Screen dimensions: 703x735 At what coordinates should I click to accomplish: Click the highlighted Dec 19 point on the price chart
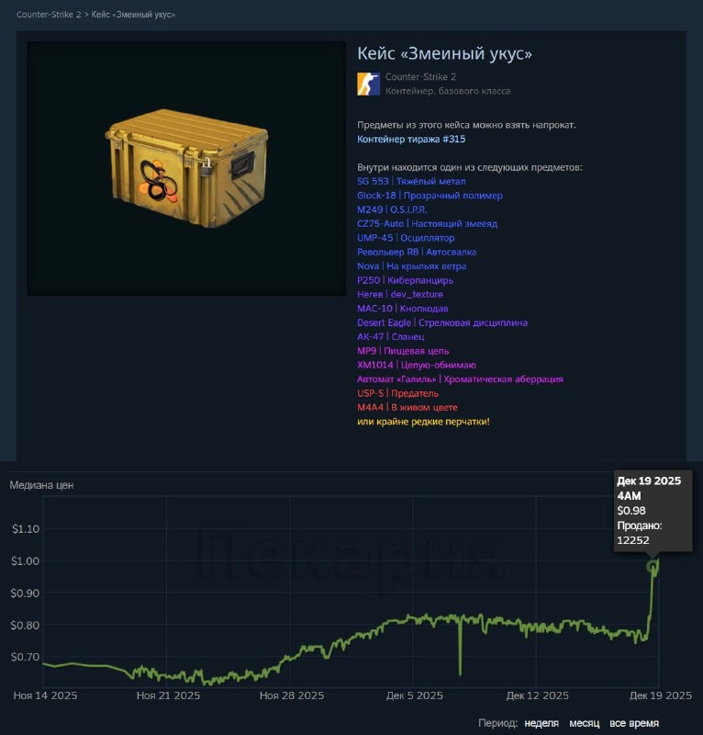point(652,566)
